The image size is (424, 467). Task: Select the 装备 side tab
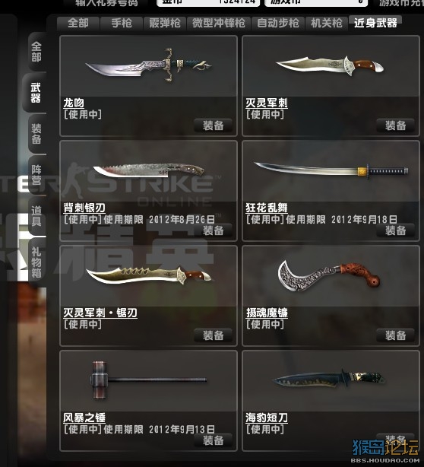[36, 134]
